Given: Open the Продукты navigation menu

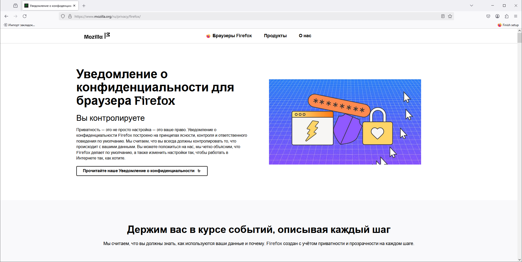Looking at the screenshot, I should [x=275, y=36].
